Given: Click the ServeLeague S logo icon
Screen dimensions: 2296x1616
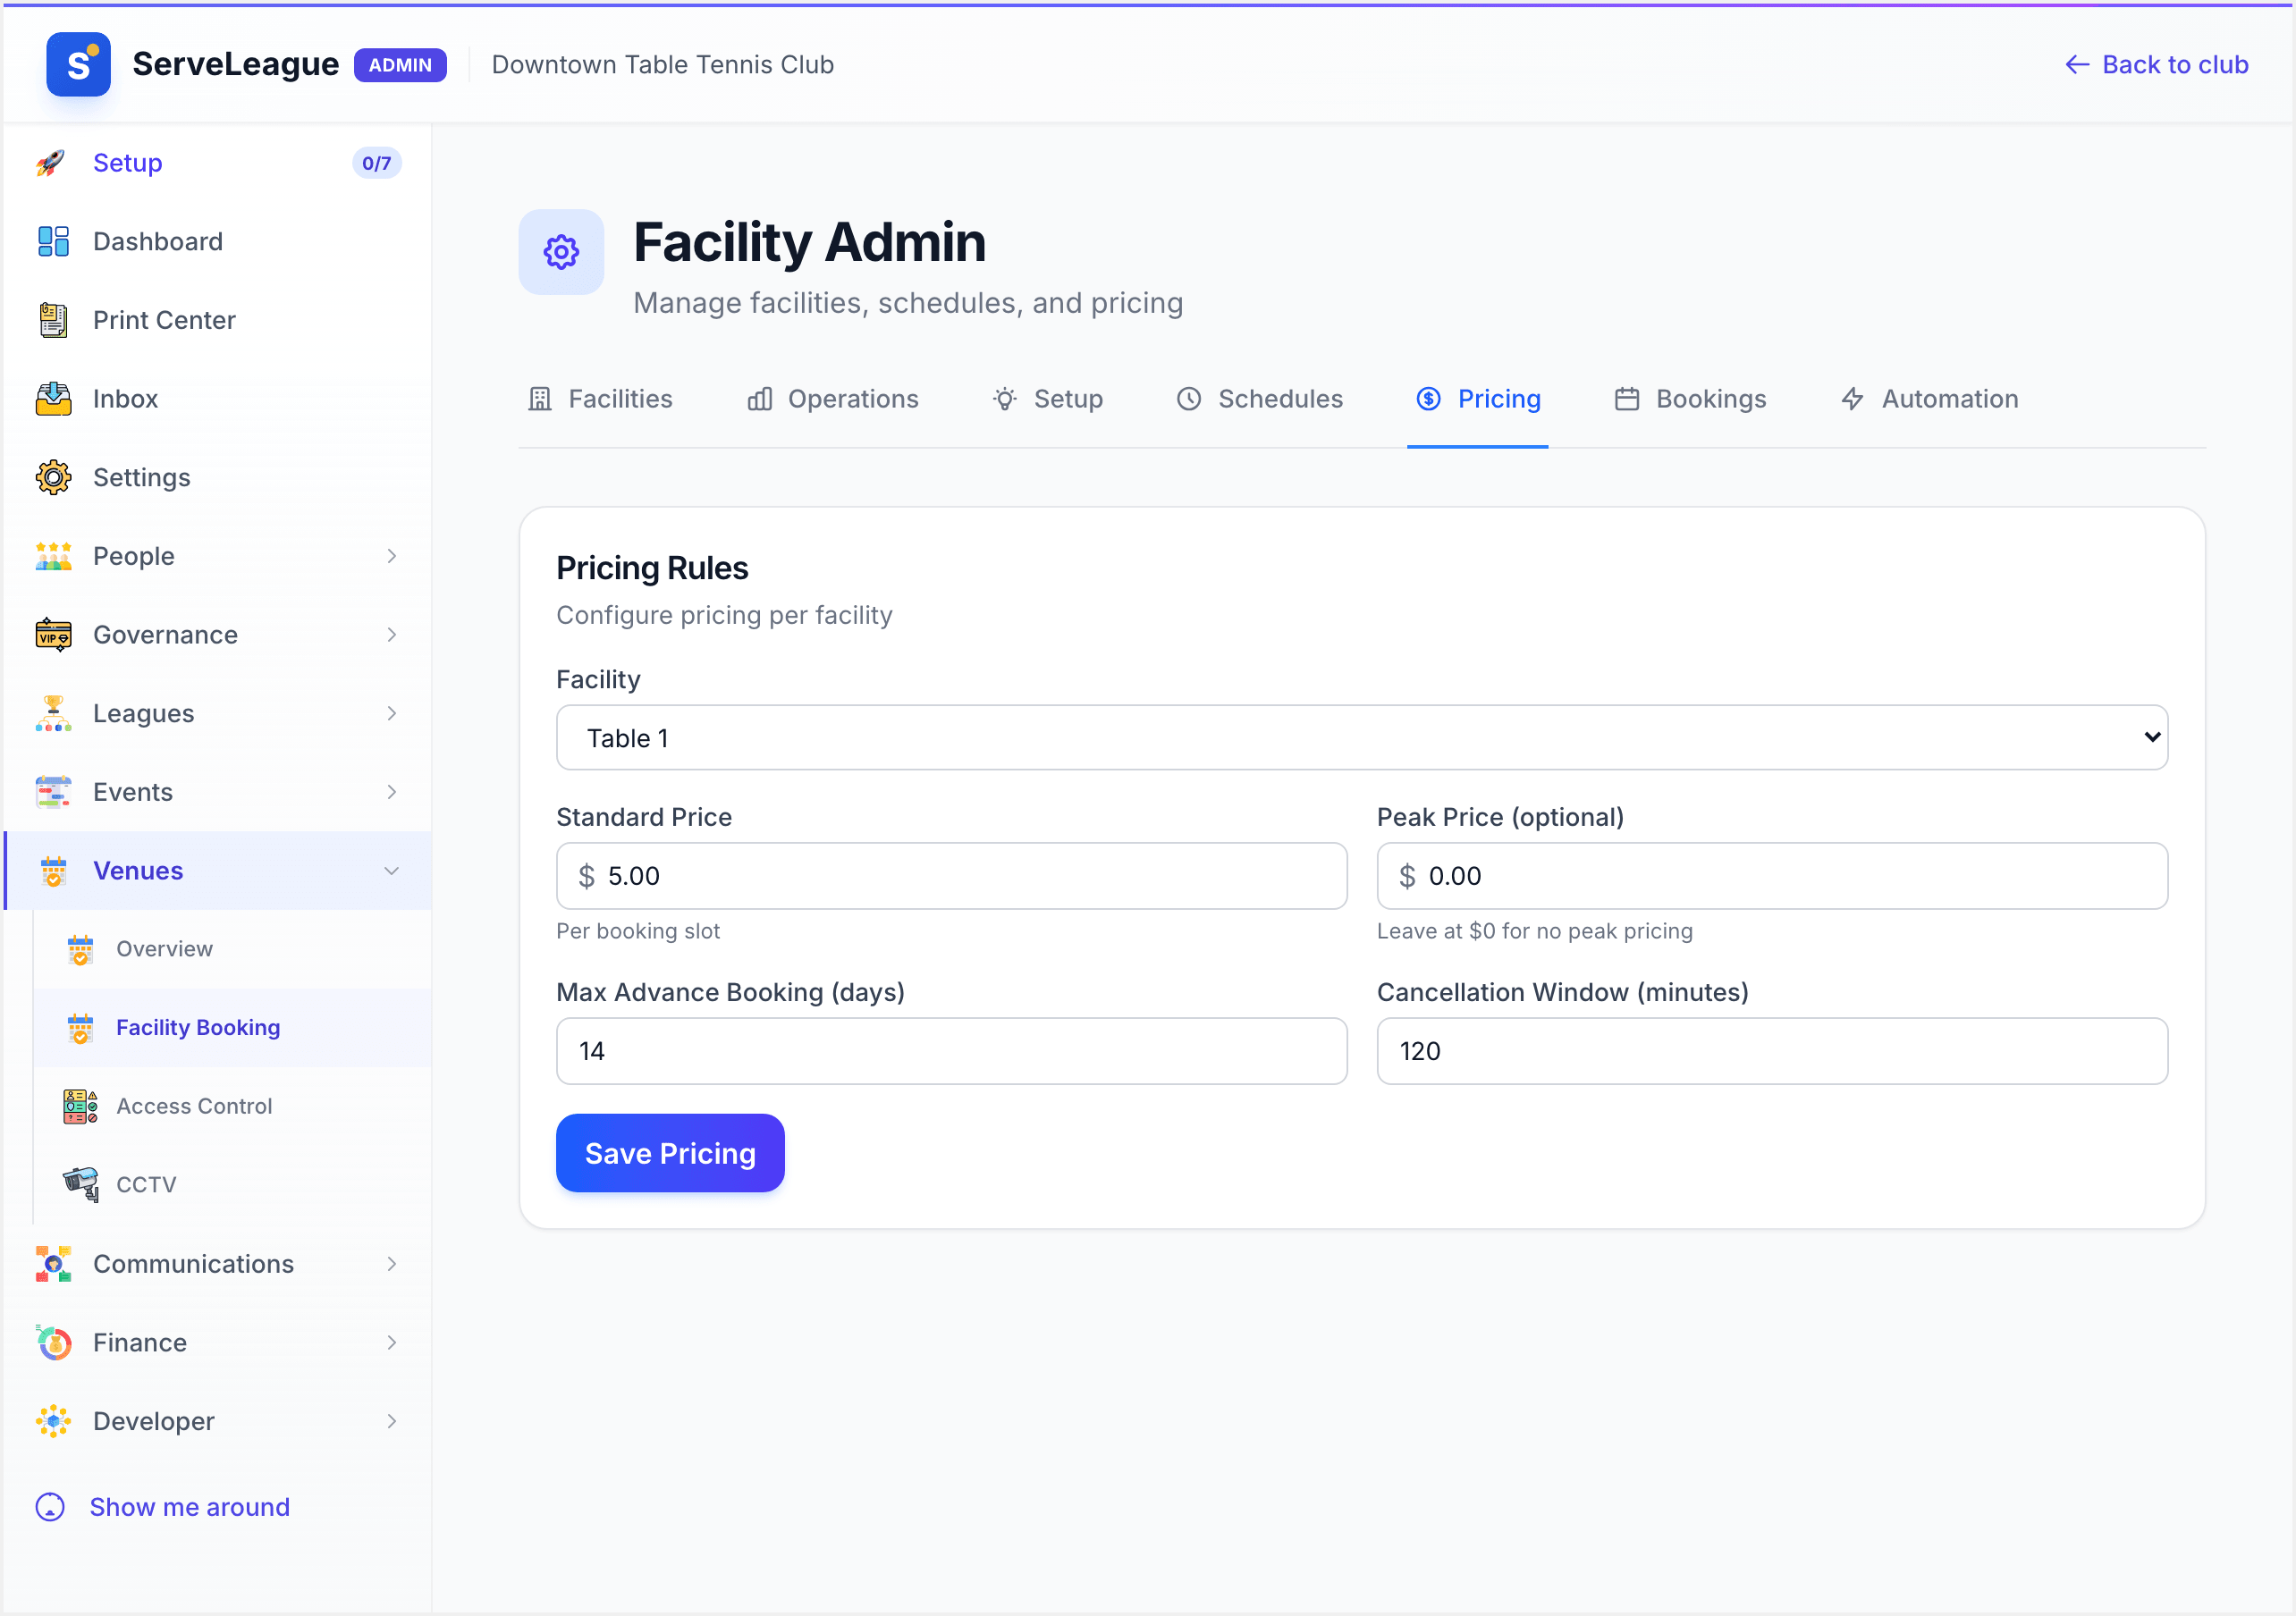Looking at the screenshot, I should pos(78,64).
